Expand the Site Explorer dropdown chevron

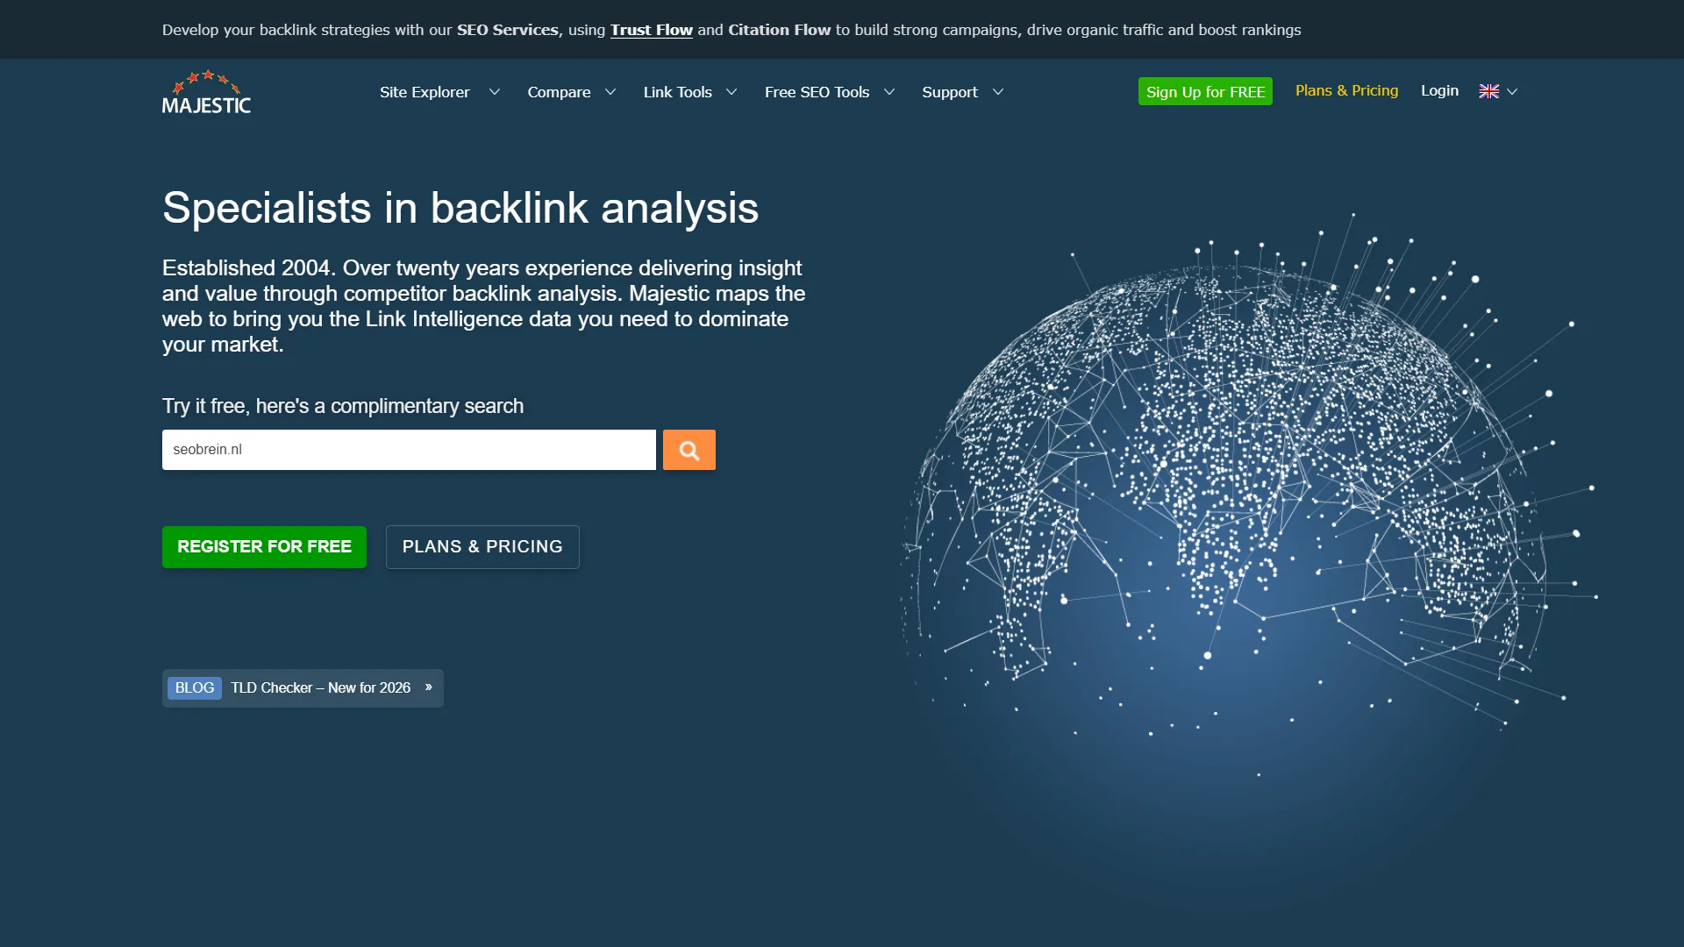pyautogui.click(x=495, y=92)
